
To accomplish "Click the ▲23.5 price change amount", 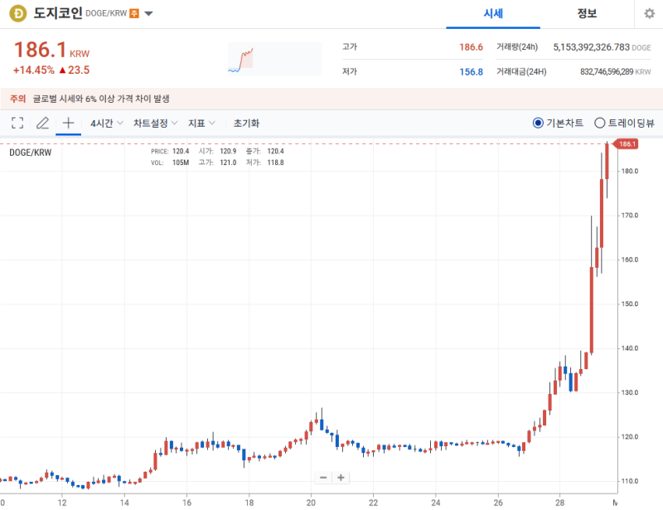I will 75,70.
